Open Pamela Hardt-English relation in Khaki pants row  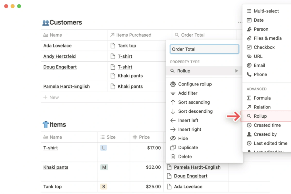pos(197,167)
